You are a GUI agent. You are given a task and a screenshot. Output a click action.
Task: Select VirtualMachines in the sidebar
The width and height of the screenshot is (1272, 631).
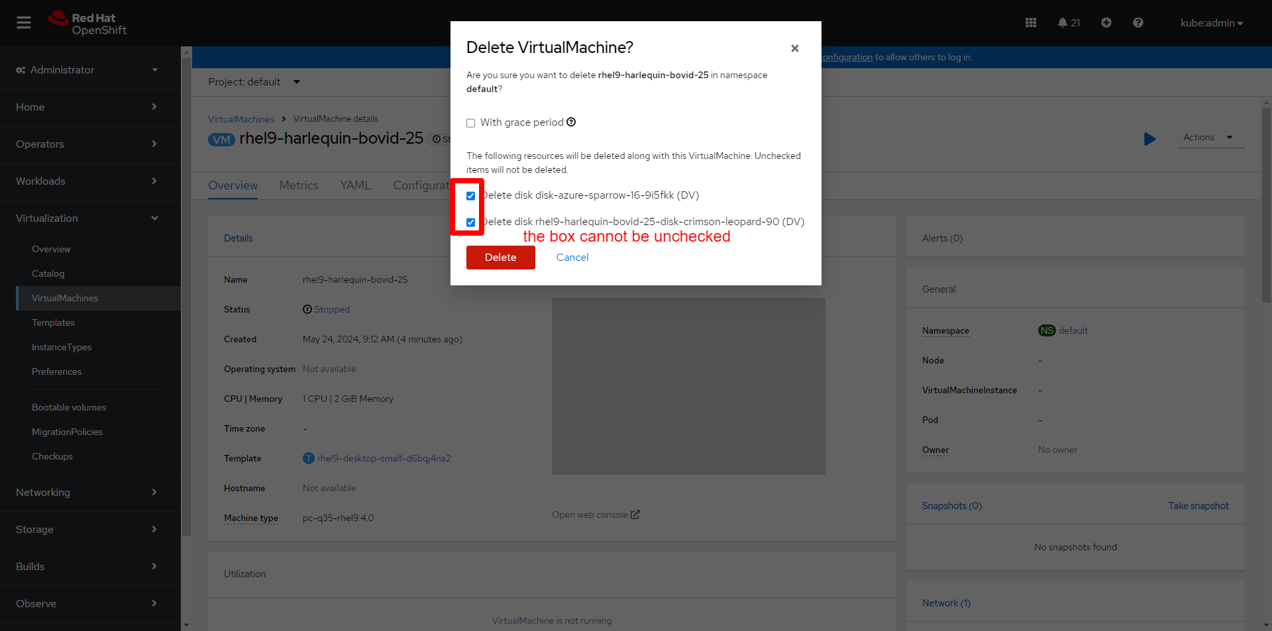point(98,299)
